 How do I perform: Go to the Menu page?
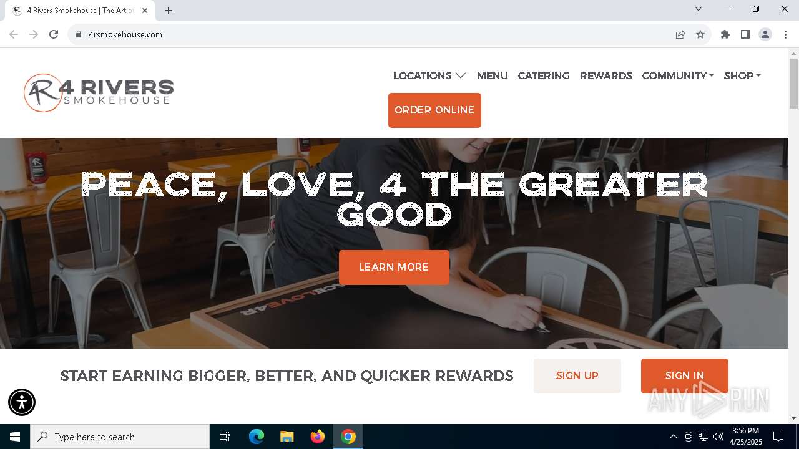[493, 75]
